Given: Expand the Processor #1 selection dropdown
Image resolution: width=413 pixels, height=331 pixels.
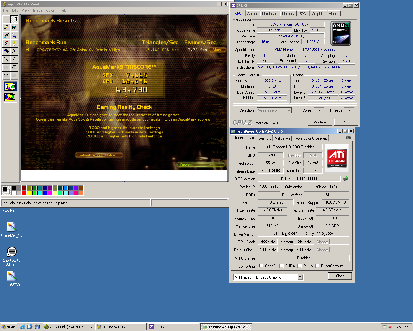Looking at the screenshot, I should click(289, 111).
